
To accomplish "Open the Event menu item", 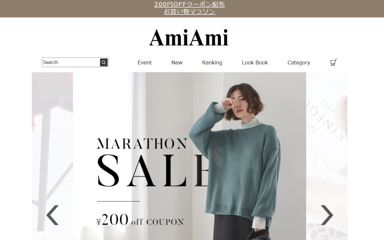I will [144, 63].
